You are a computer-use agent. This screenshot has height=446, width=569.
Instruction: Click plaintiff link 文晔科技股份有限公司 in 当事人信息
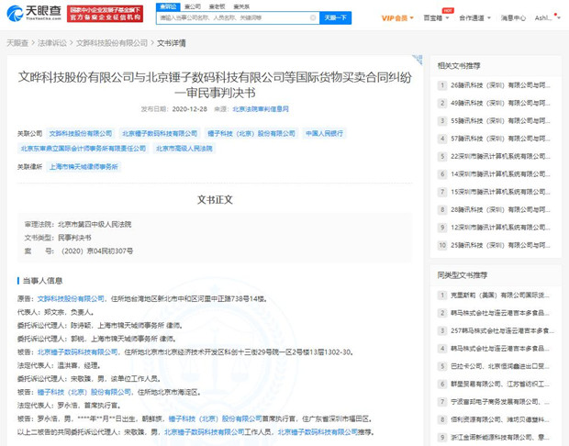pyautogui.click(x=71, y=298)
